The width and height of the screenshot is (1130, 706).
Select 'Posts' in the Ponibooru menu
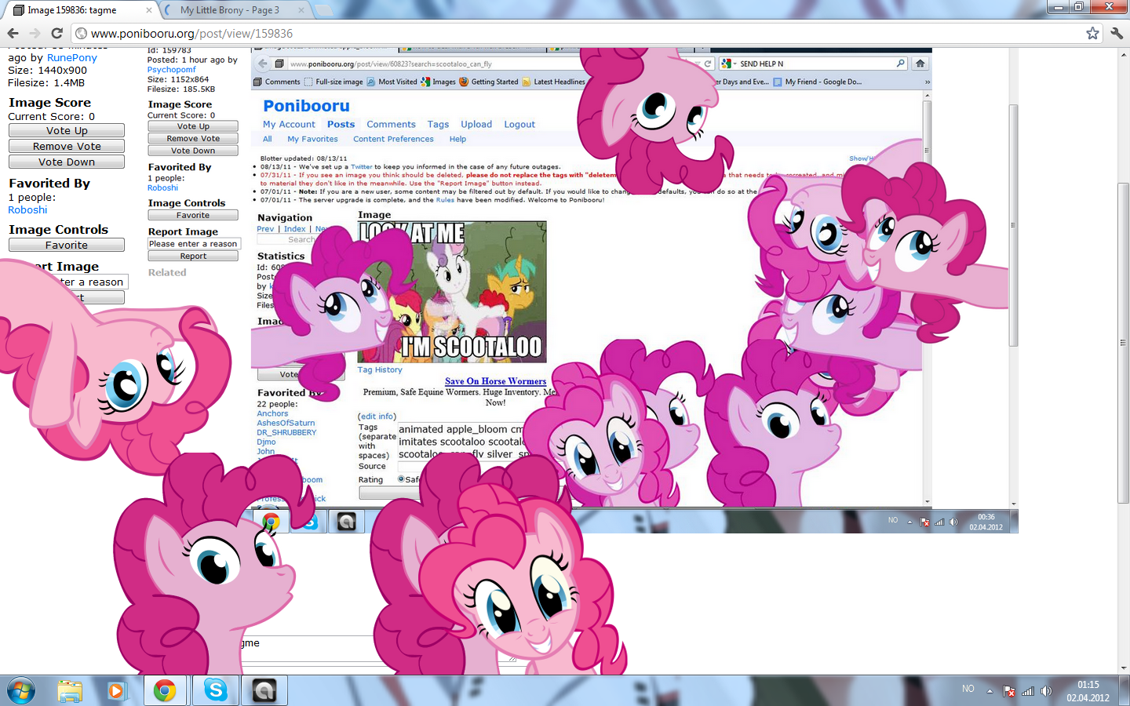click(x=341, y=124)
